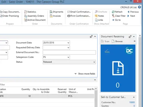Collapse the Document Receiving FactBox
This screenshot has height=107, width=143.
point(134,37)
